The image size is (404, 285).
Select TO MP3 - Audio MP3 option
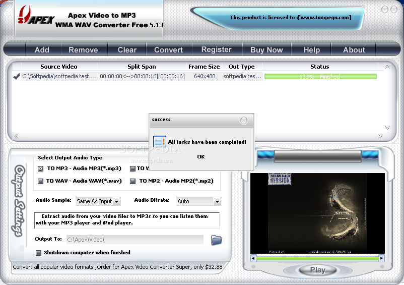click(40, 168)
